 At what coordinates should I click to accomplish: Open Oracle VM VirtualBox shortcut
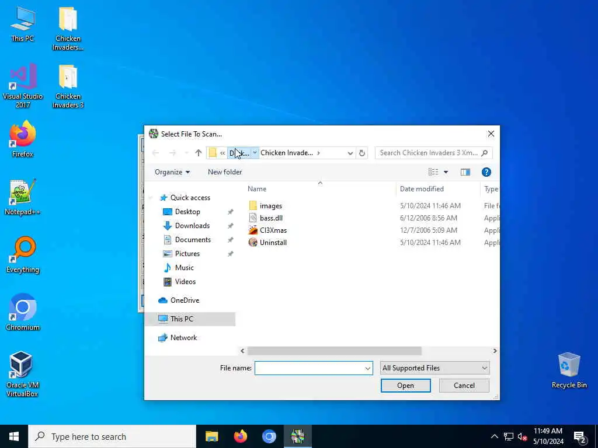click(x=23, y=374)
